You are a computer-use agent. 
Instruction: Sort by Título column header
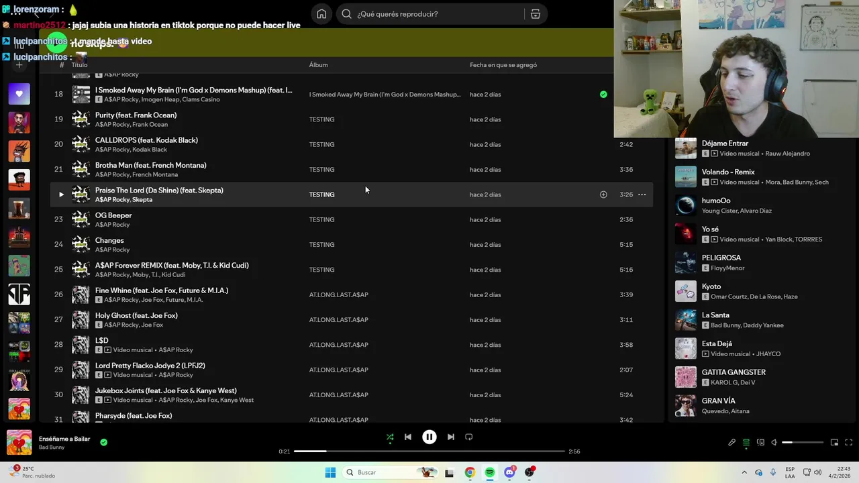[79, 65]
